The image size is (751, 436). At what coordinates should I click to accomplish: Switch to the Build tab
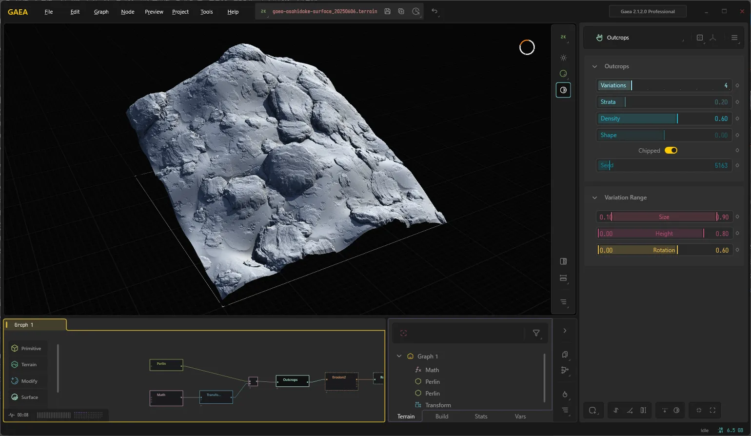[442, 416]
